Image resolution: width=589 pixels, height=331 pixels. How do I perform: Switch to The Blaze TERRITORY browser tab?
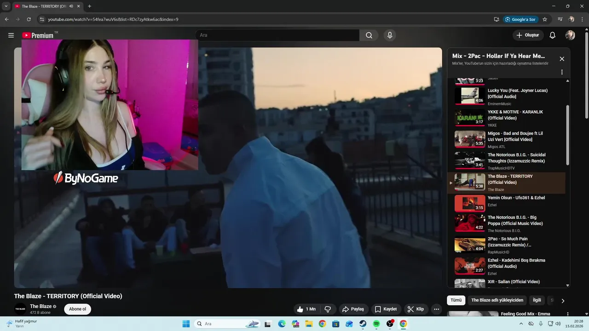[x=44, y=6]
